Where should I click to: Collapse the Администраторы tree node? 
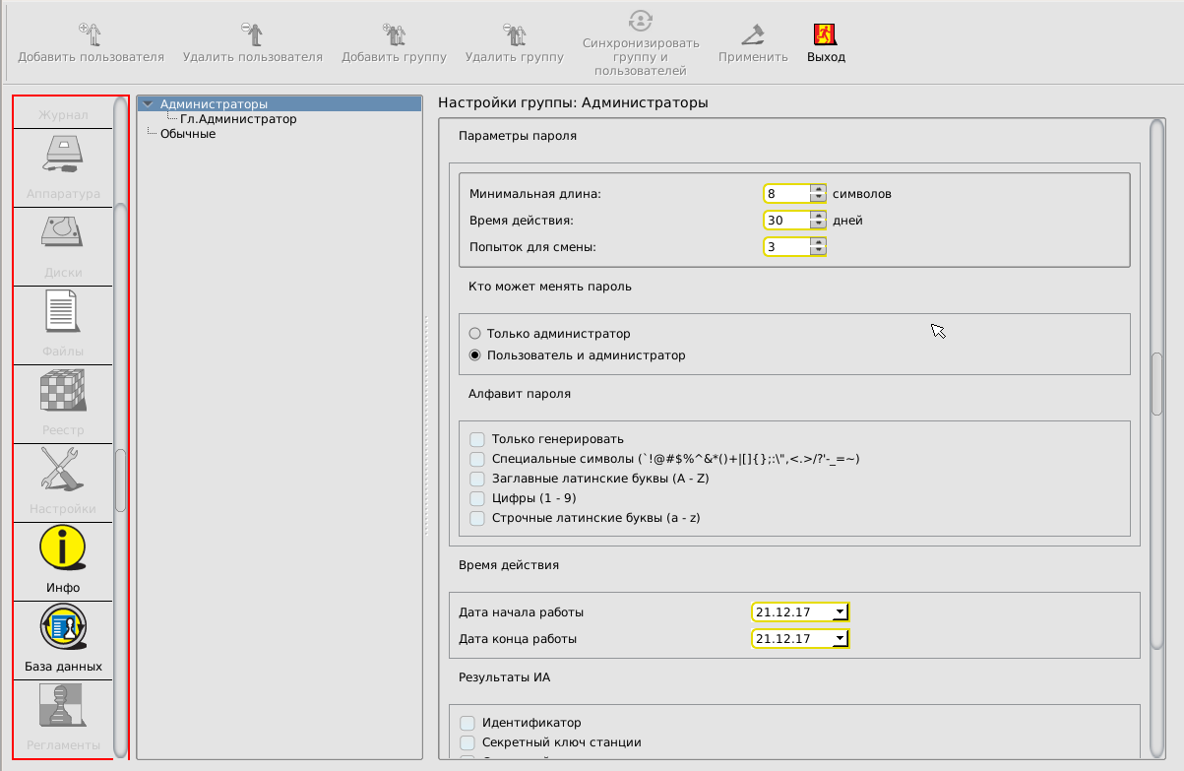click(148, 103)
